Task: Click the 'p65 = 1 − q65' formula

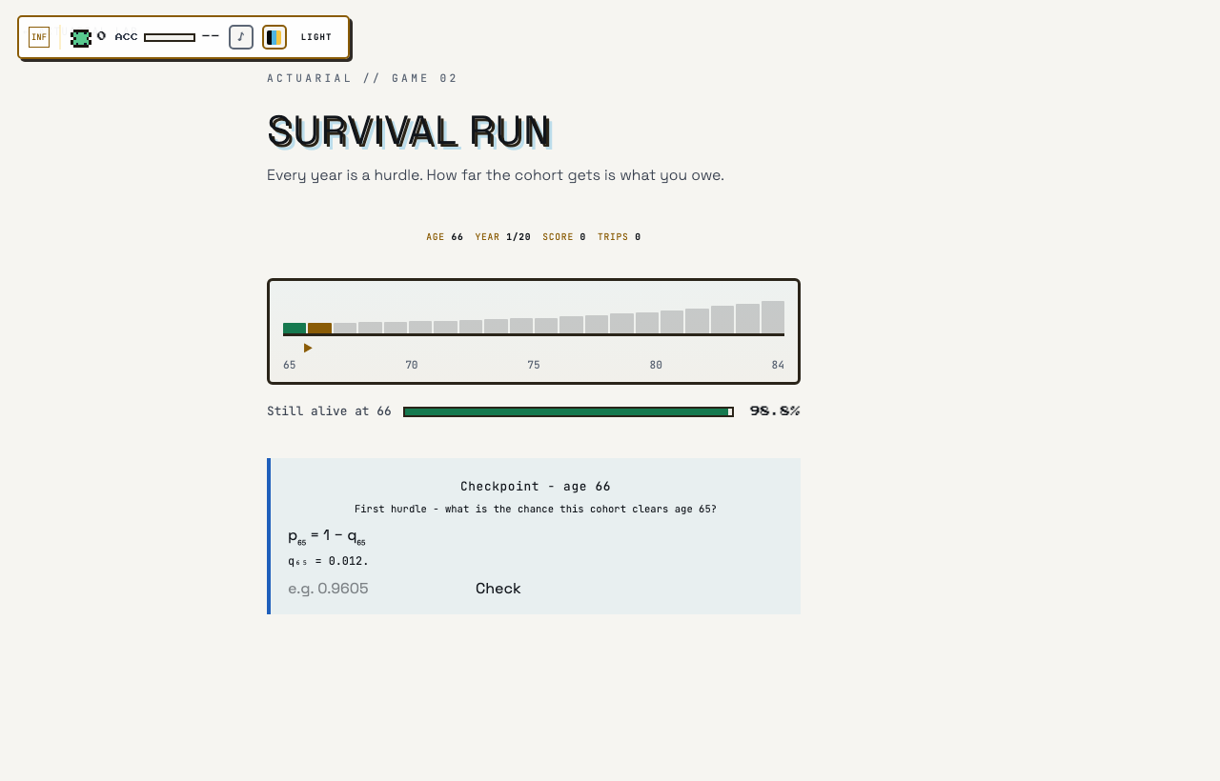Action: [327, 536]
